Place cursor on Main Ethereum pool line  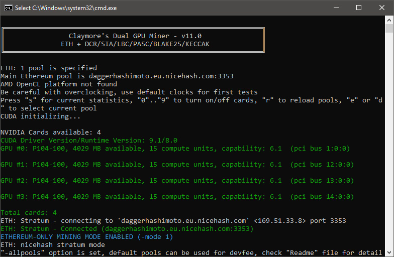click(x=117, y=76)
